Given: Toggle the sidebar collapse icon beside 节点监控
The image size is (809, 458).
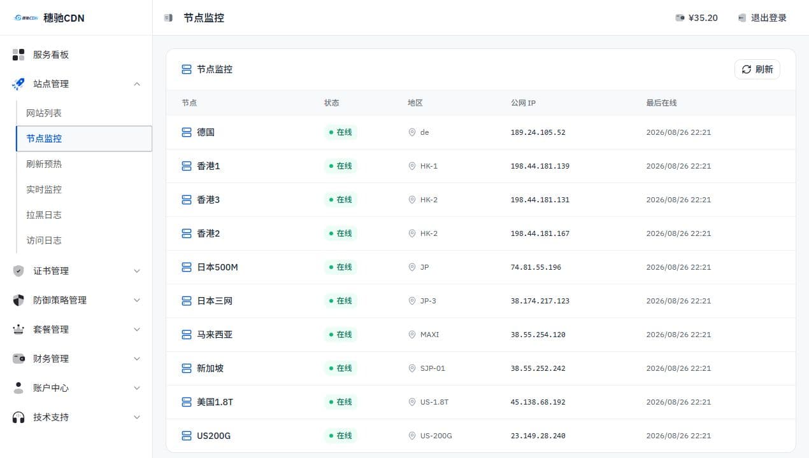Looking at the screenshot, I should (168, 18).
